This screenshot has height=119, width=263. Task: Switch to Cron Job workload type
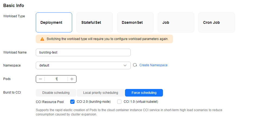[x=217, y=22]
